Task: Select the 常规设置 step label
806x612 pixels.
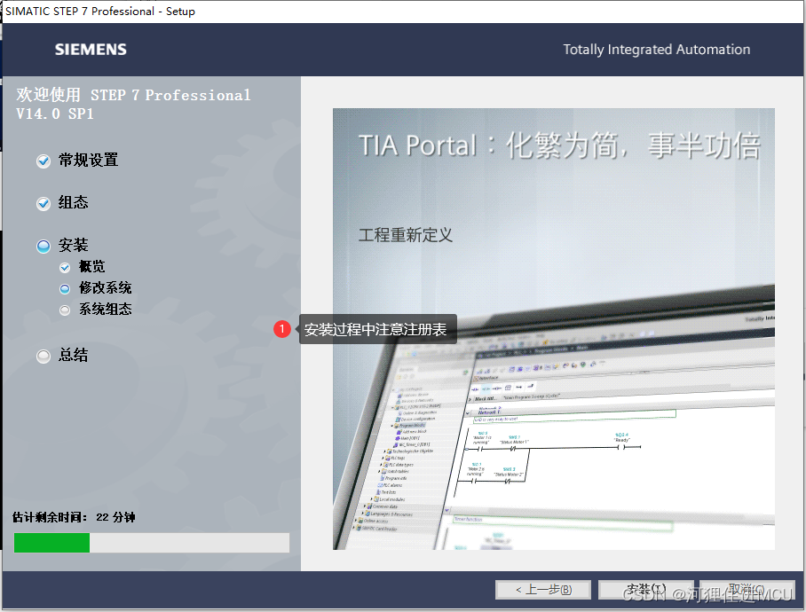Action: coord(89,161)
